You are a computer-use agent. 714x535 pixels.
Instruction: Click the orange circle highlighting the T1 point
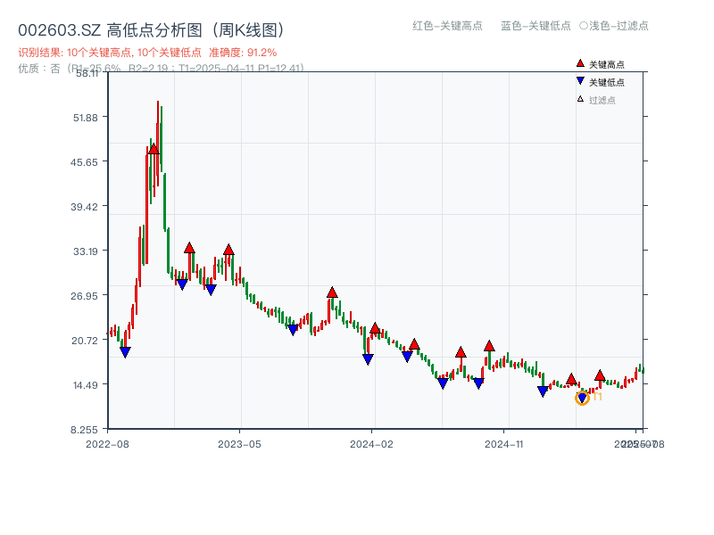[583, 398]
